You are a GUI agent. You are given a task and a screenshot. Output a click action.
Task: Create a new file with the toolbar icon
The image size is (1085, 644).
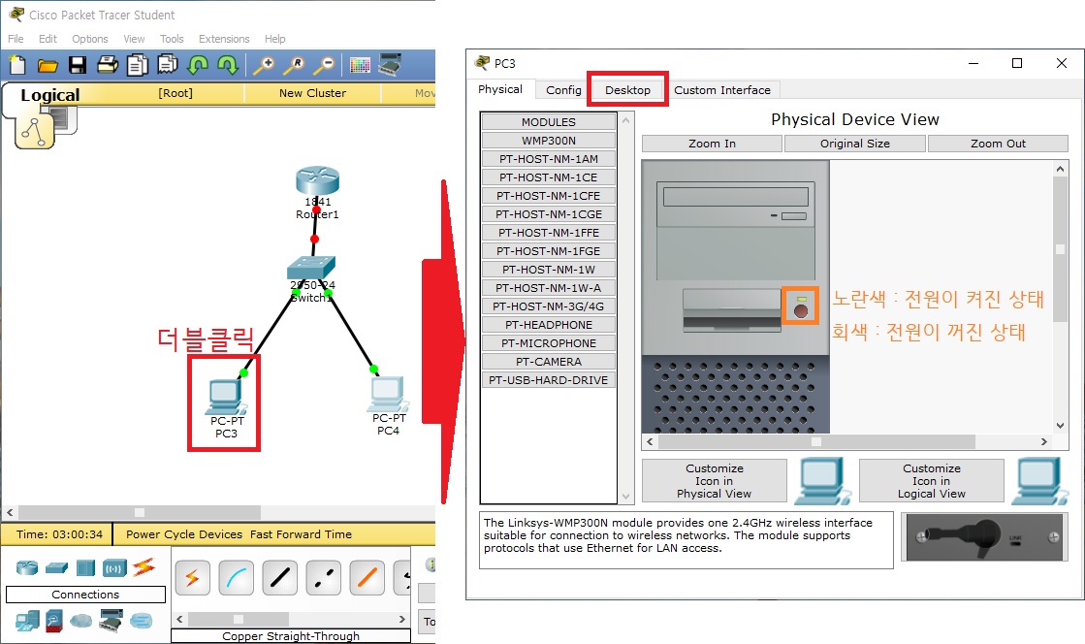[17, 65]
